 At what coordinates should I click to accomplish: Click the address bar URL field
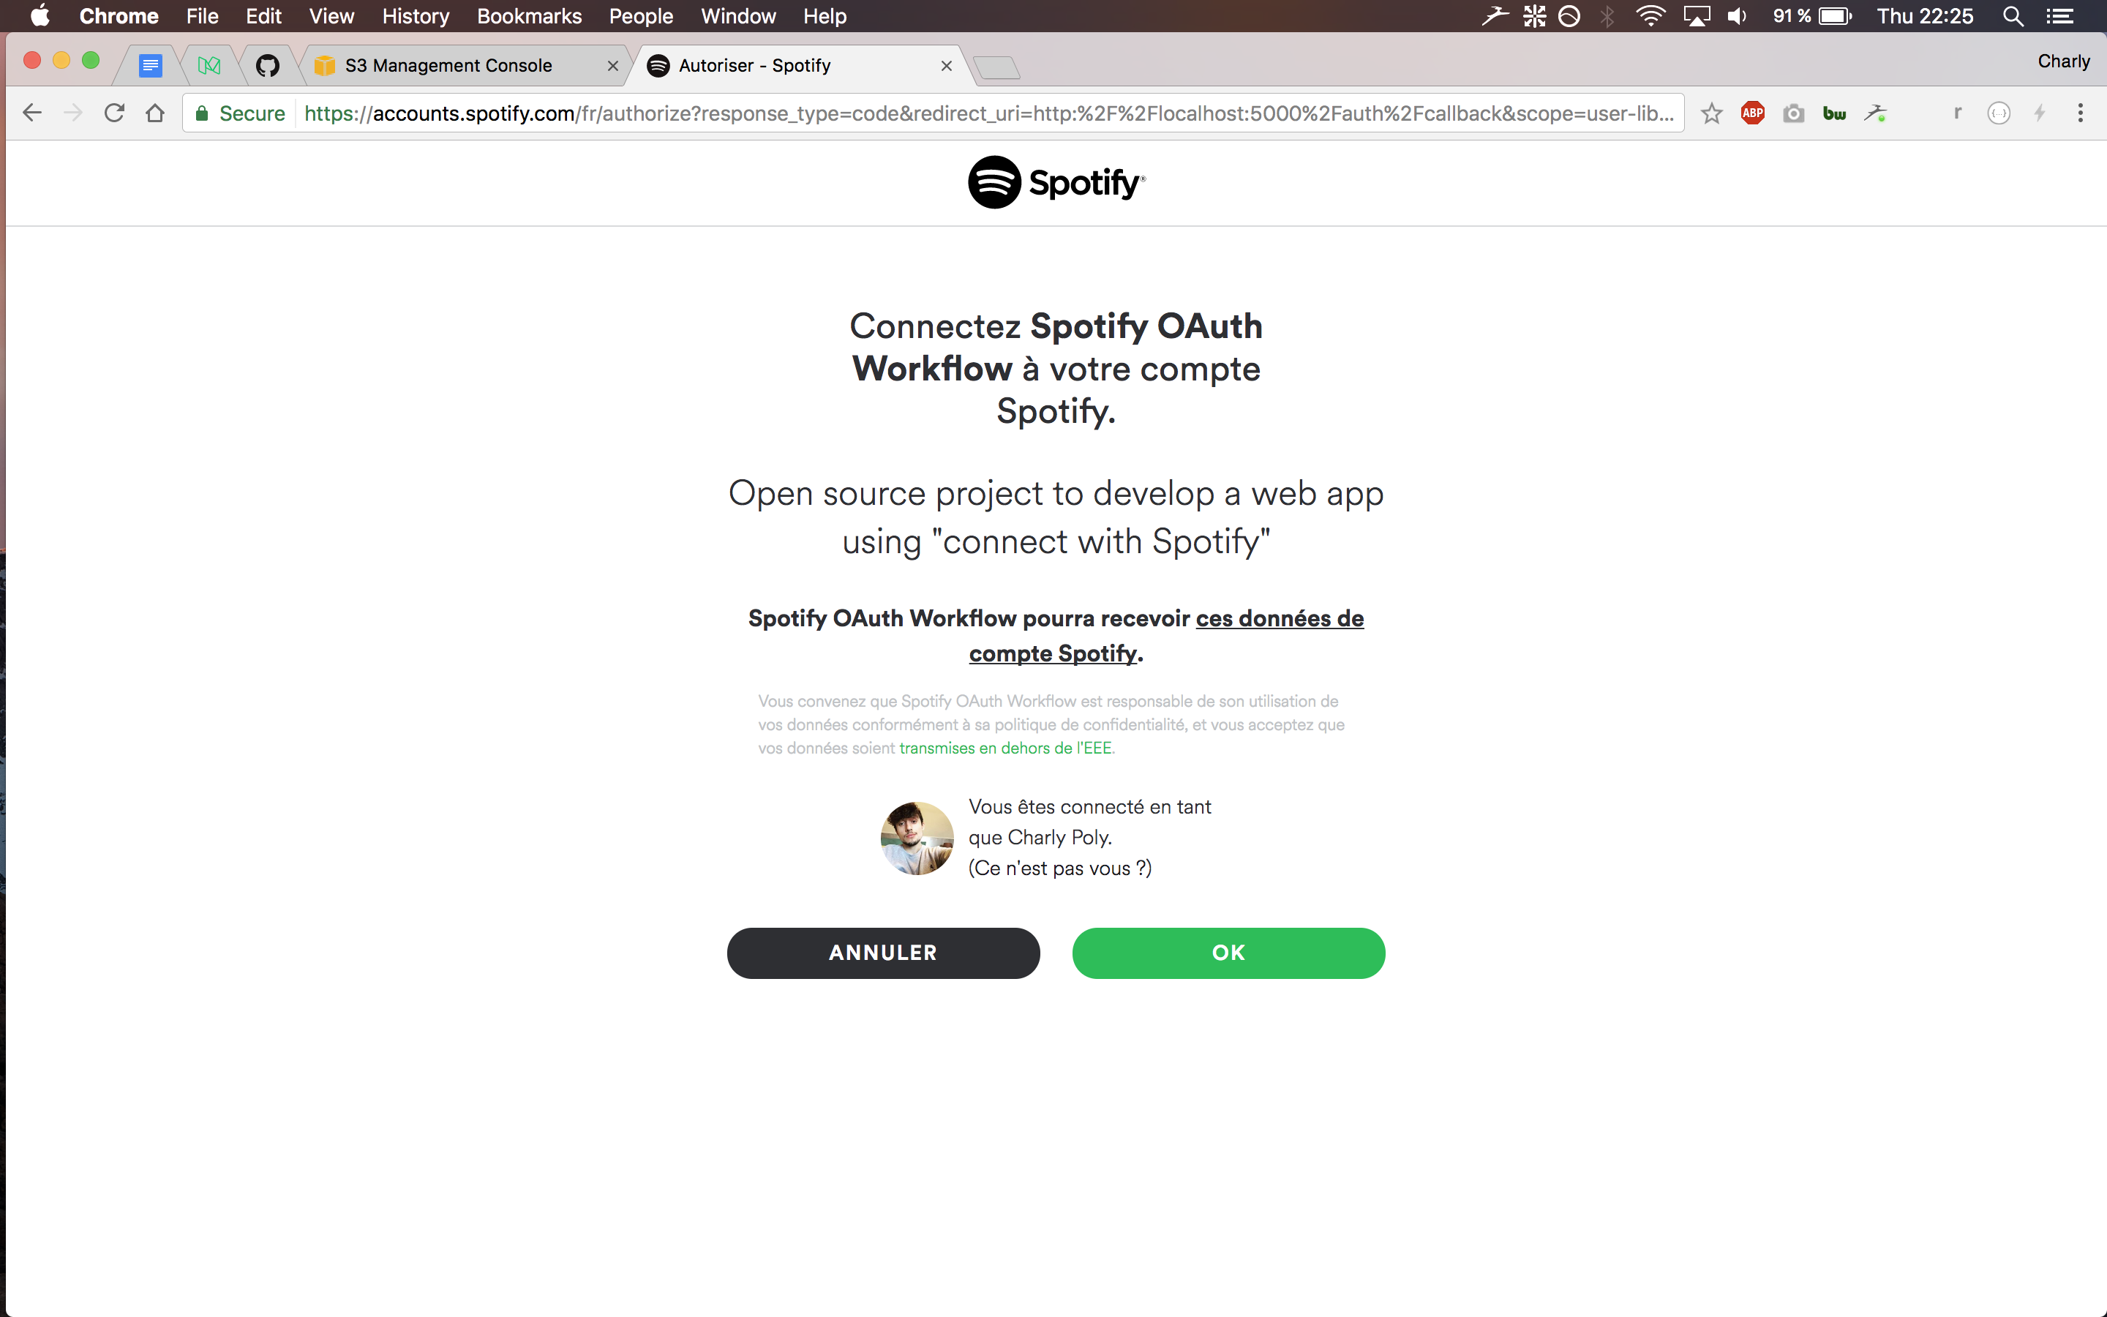[988, 113]
